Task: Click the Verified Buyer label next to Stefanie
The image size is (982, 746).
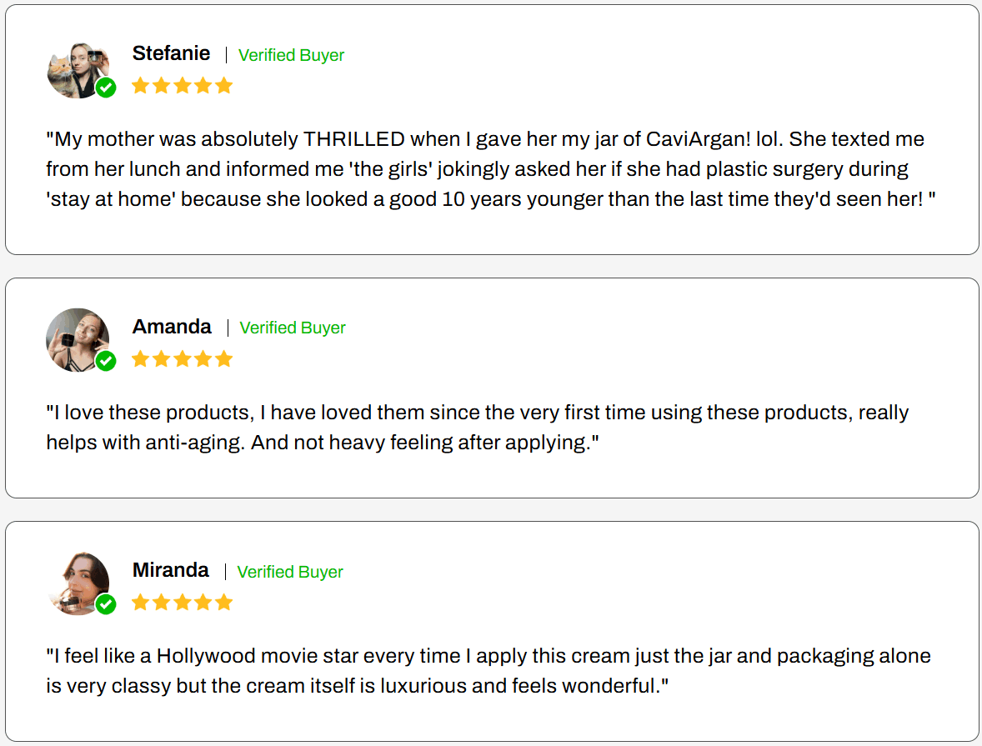Action: click(x=291, y=55)
